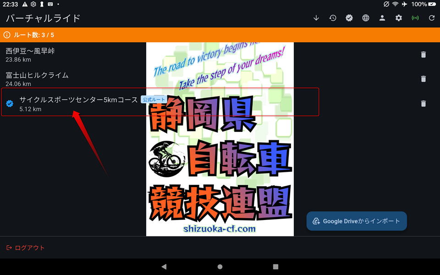Viewport: 440px width, 275px height.
Task: Open settings with the gear icon
Action: 398,18
